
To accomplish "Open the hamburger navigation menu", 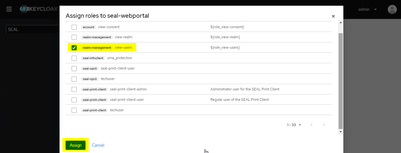I will click(x=9, y=9).
